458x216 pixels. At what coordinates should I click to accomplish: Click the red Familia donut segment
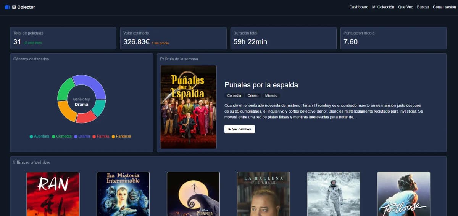click(x=86, y=117)
